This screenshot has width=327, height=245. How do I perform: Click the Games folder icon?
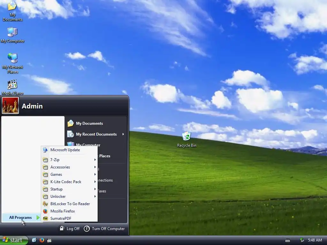pyautogui.click(x=45, y=174)
